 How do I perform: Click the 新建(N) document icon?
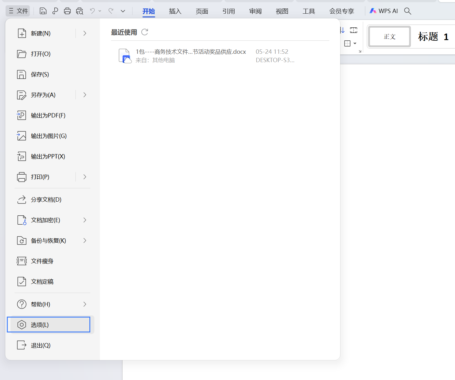(x=22, y=33)
